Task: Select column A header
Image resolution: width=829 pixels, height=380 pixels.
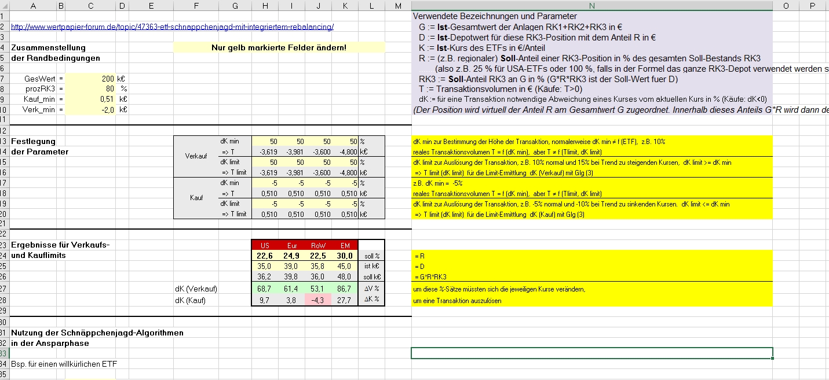Action: 32,5
